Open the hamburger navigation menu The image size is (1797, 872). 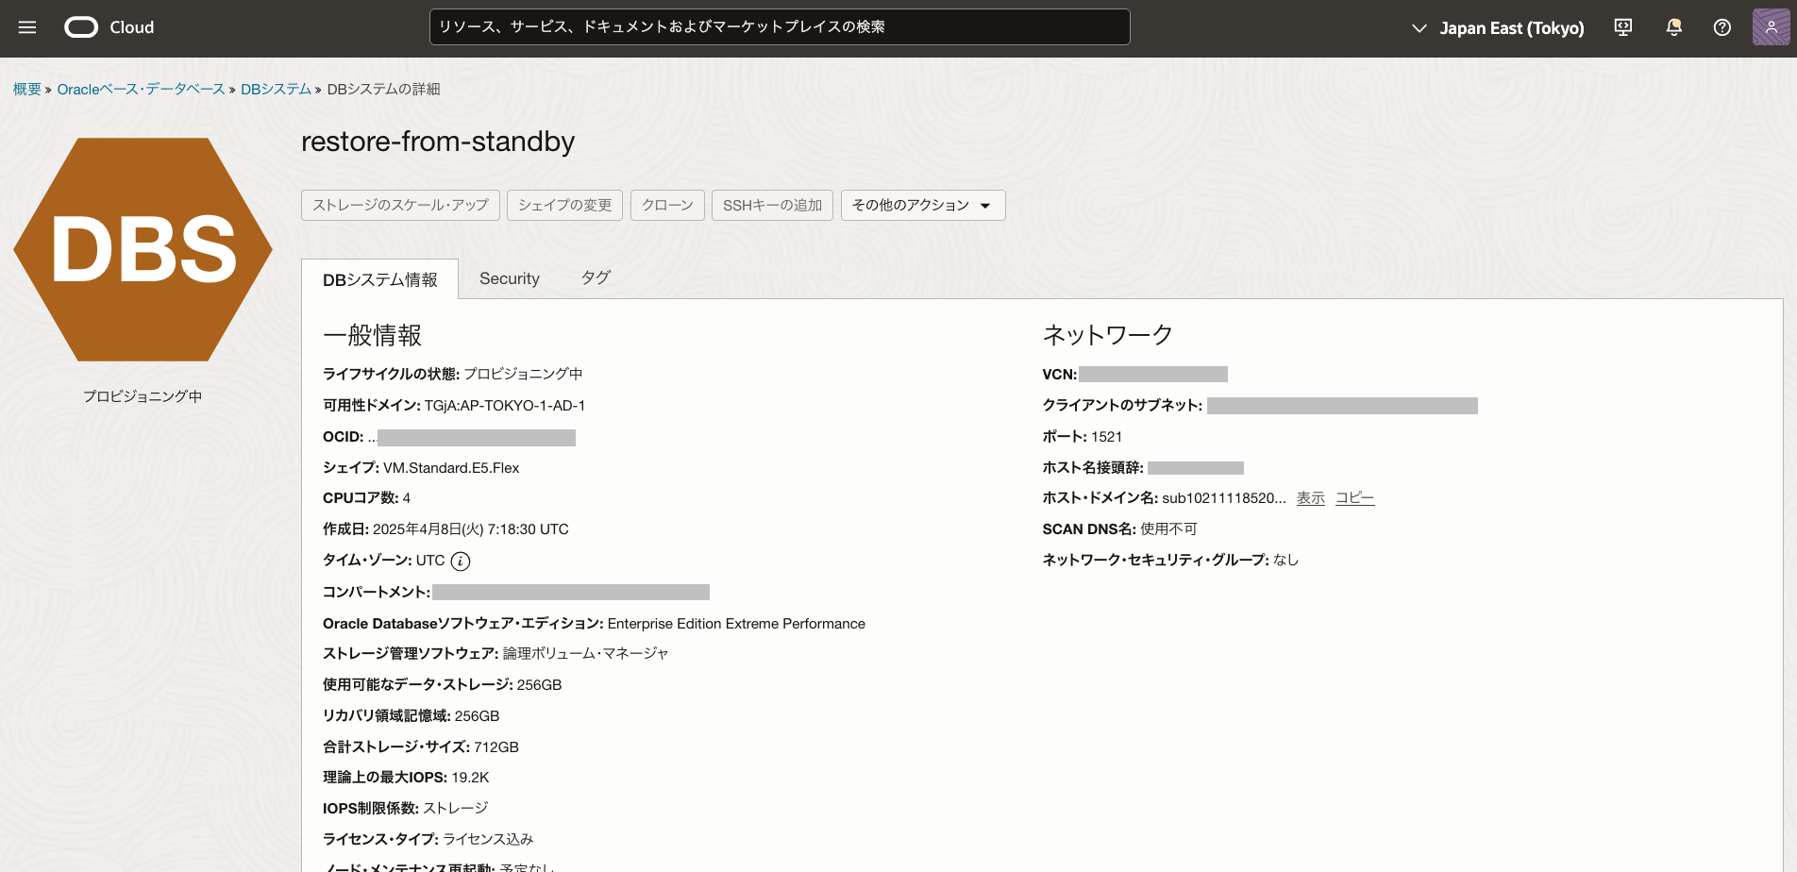point(27,27)
